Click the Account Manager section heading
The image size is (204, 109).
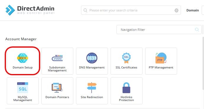tap(21, 39)
